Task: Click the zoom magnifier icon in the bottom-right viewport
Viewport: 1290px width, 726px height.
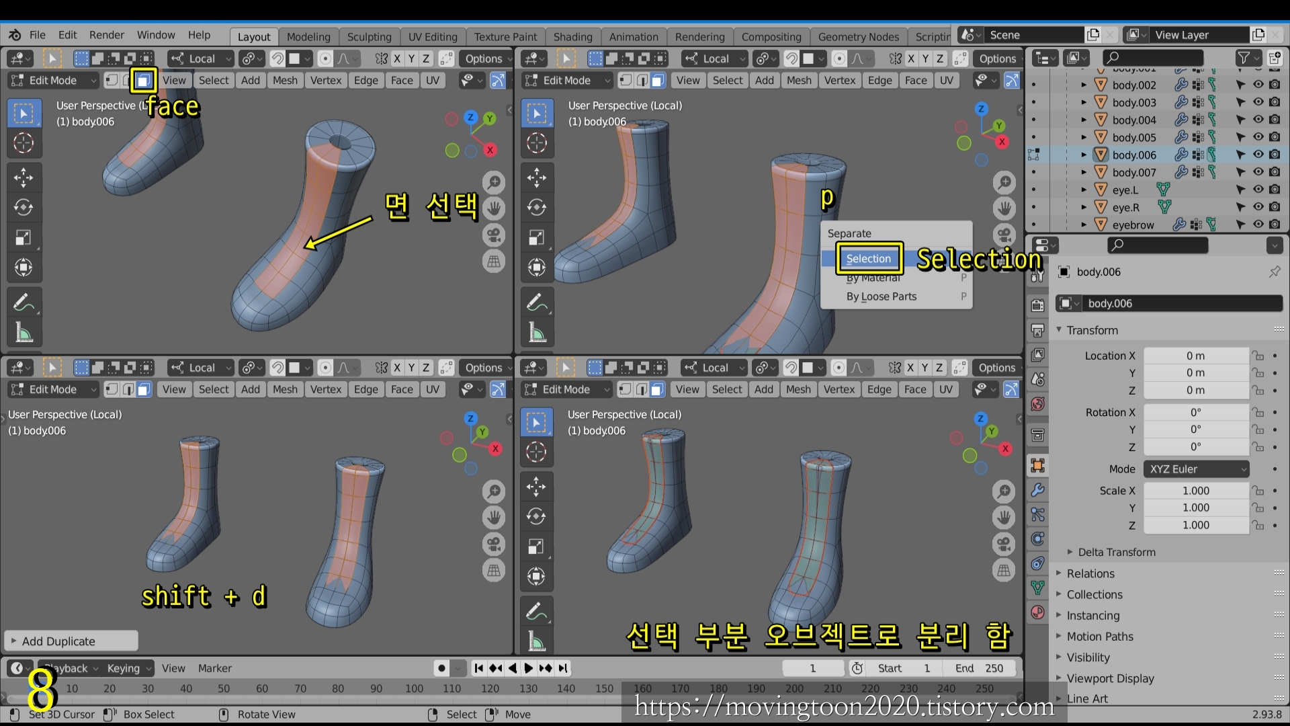Action: (1004, 491)
